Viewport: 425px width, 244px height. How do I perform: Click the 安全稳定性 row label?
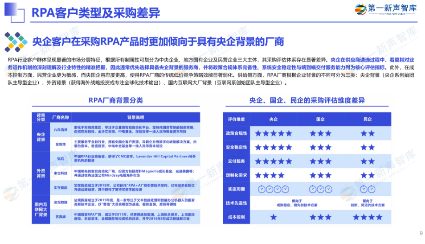237,147
